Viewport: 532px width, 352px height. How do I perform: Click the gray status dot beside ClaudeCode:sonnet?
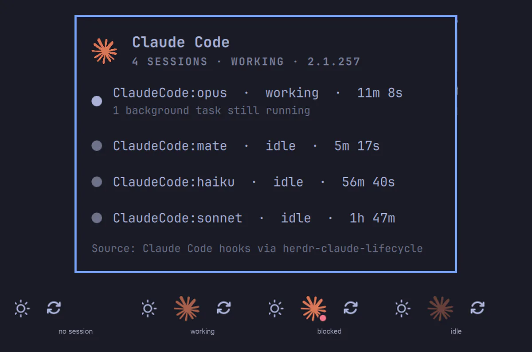pyautogui.click(x=97, y=218)
